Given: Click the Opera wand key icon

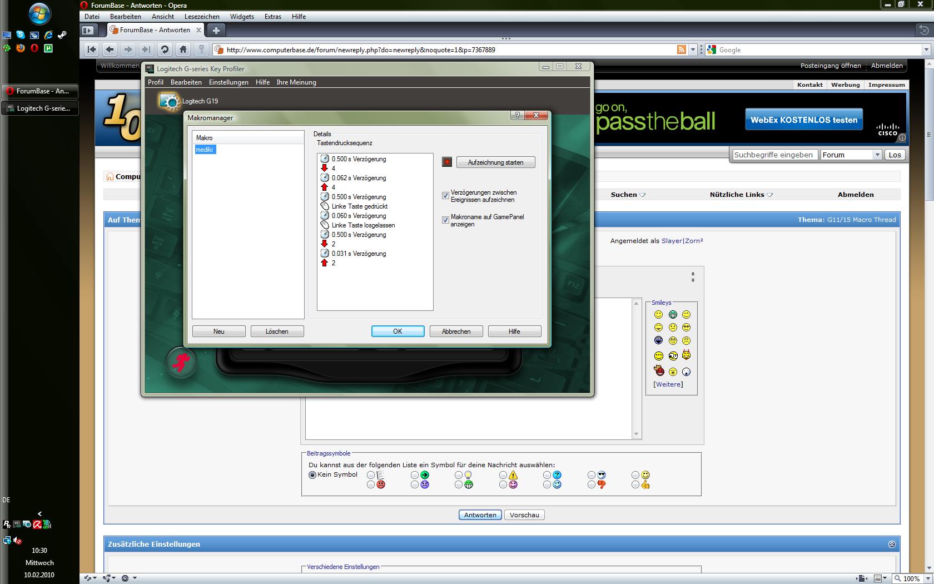Looking at the screenshot, I should click(201, 50).
